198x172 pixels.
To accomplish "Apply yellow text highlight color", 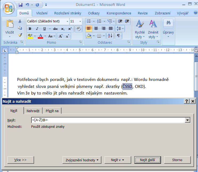I will pos(30,36).
